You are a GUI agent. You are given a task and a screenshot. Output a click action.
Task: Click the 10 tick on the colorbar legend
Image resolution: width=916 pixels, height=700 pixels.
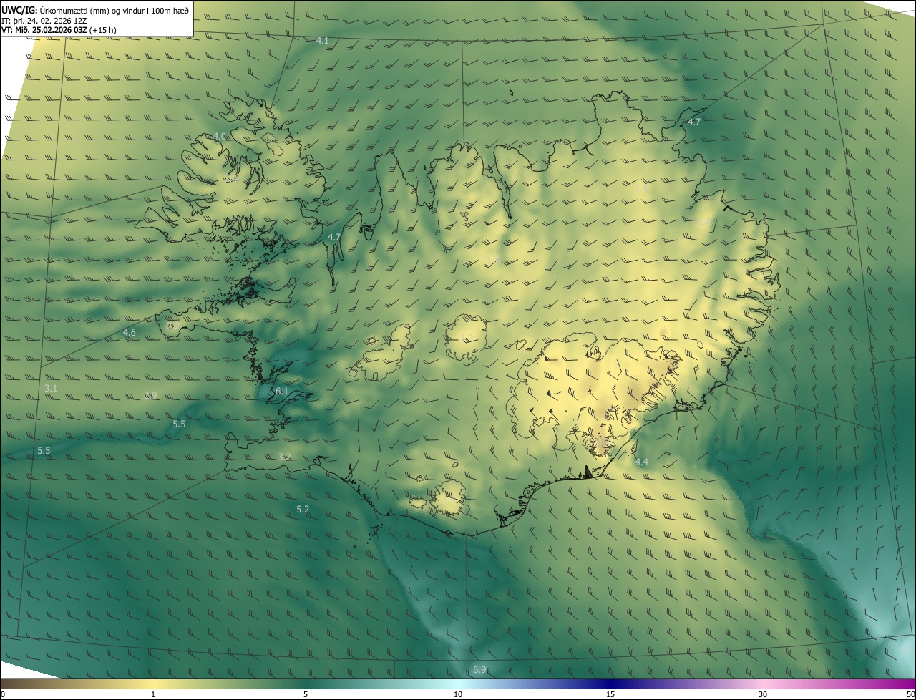pos(458,694)
